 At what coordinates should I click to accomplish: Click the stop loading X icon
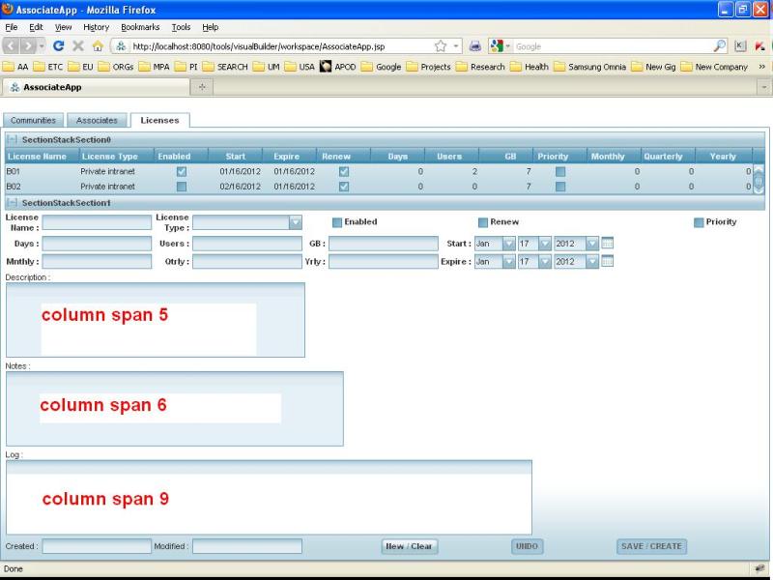[78, 45]
